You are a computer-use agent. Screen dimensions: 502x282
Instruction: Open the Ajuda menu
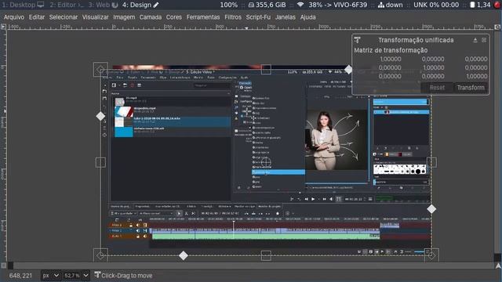[307, 17]
